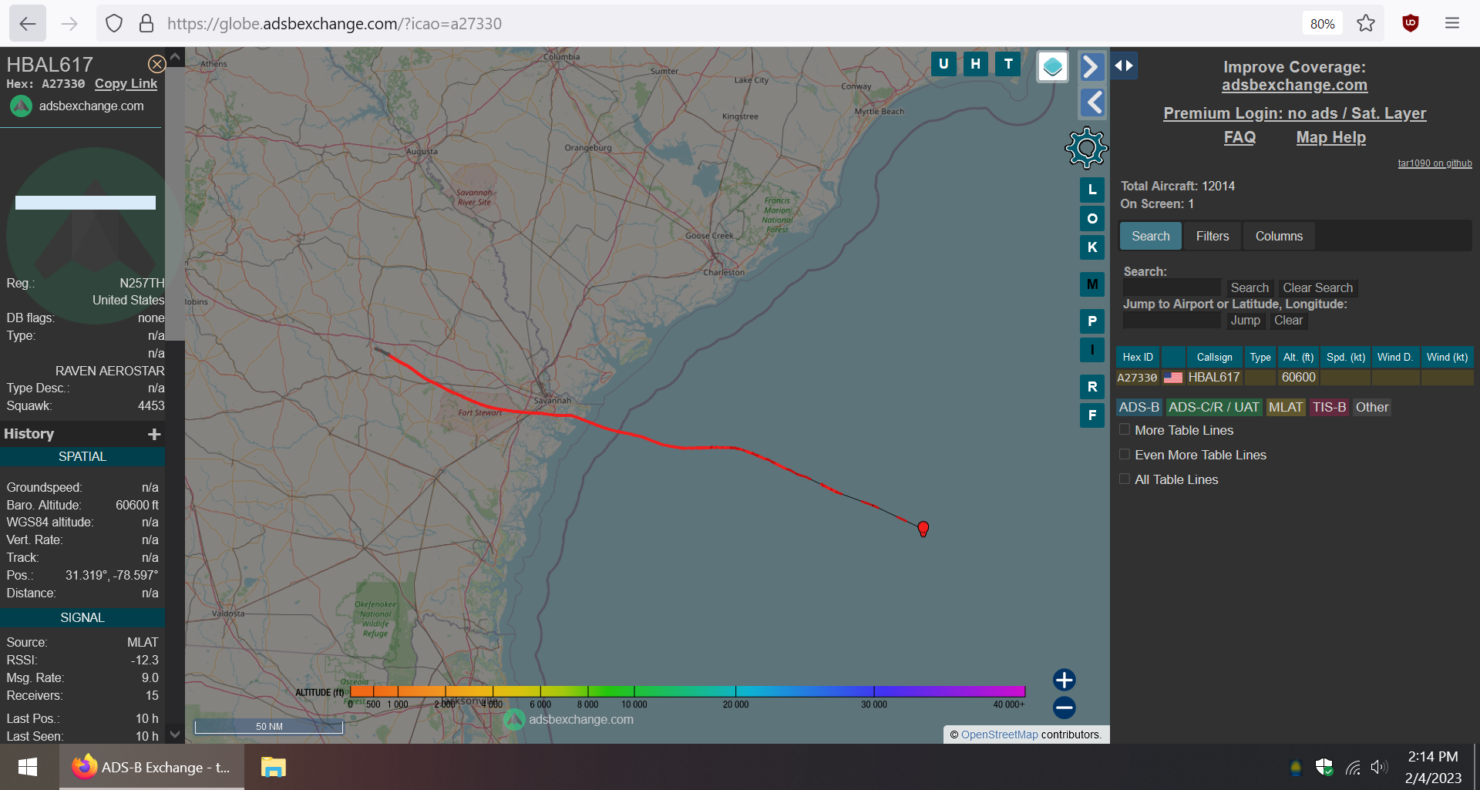
Task: Click the Clear button beside Jump
Action: [1288, 320]
